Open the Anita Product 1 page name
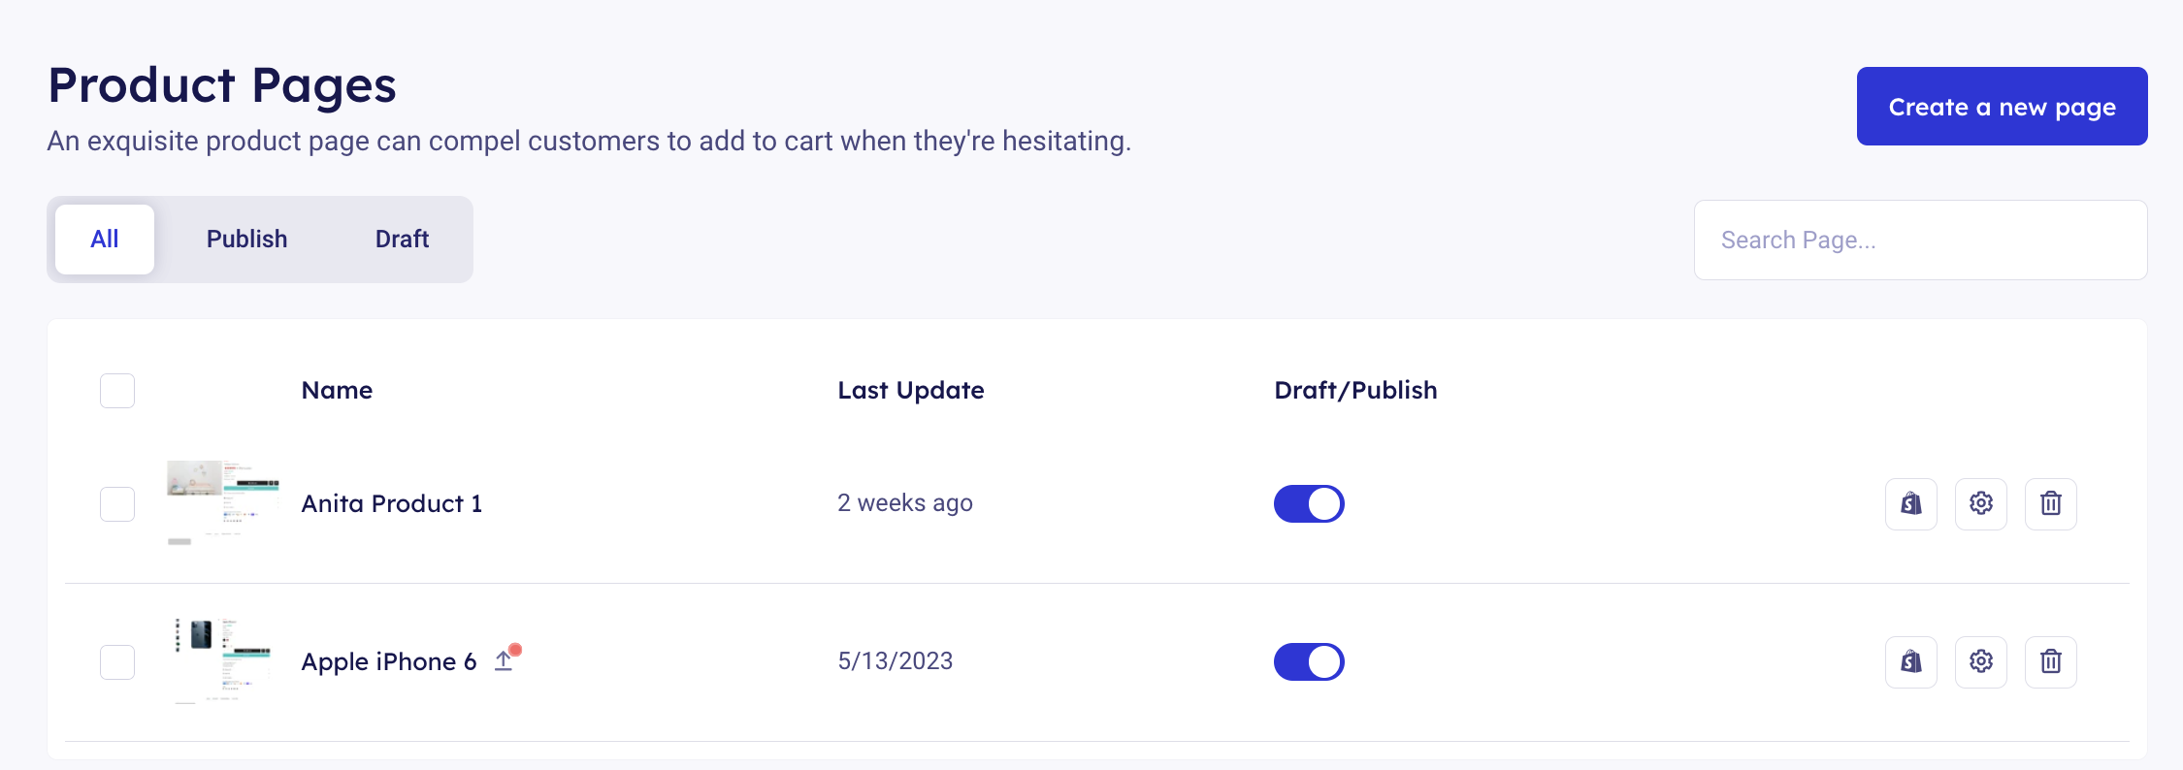This screenshot has width=2183, height=770. (391, 503)
